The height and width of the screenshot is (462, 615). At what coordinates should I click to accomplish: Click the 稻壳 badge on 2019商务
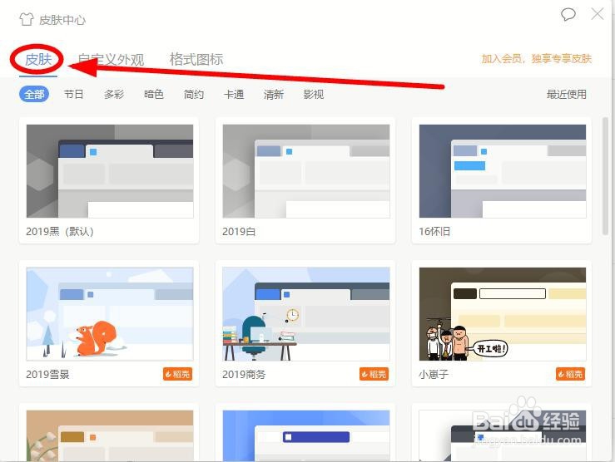tap(374, 374)
